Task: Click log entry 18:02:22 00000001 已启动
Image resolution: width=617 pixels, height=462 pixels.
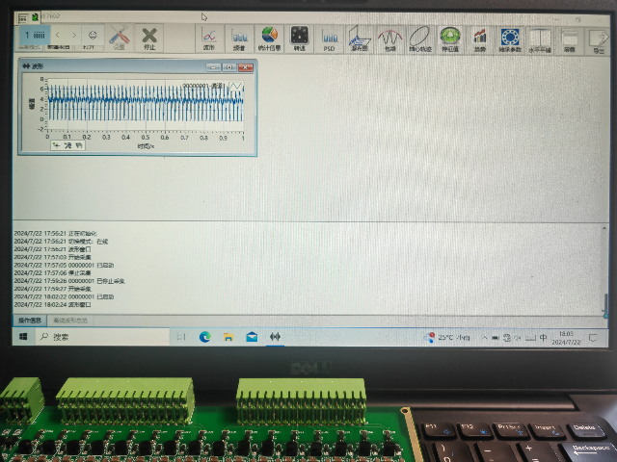Action: (x=64, y=296)
